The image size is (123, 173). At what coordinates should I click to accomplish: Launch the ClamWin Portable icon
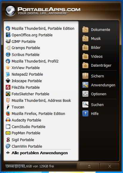pos(8,146)
